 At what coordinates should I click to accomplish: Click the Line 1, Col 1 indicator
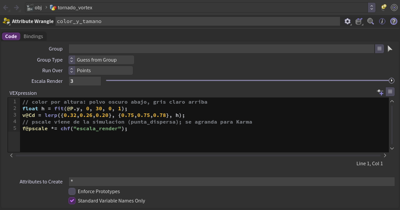click(x=370, y=164)
